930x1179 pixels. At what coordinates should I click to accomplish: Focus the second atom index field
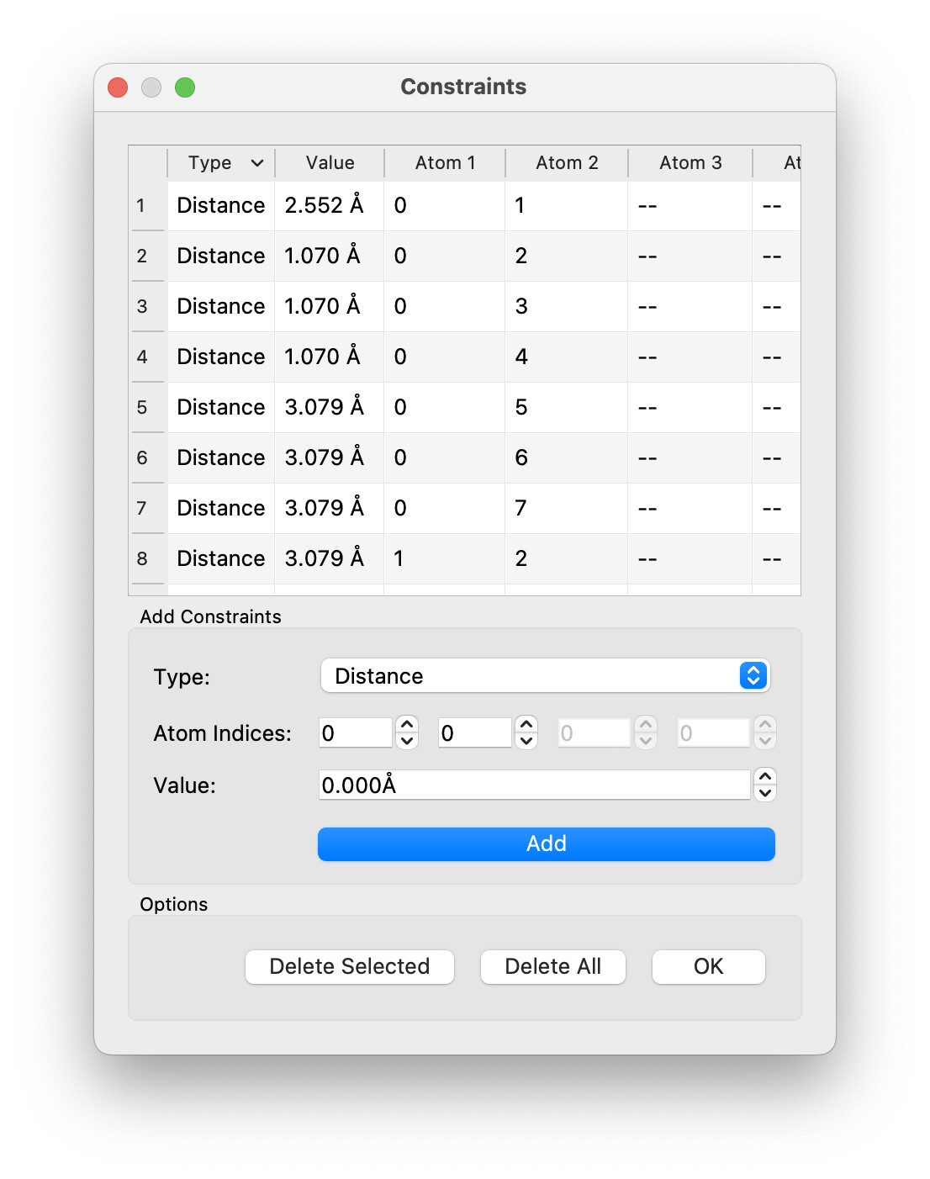475,732
